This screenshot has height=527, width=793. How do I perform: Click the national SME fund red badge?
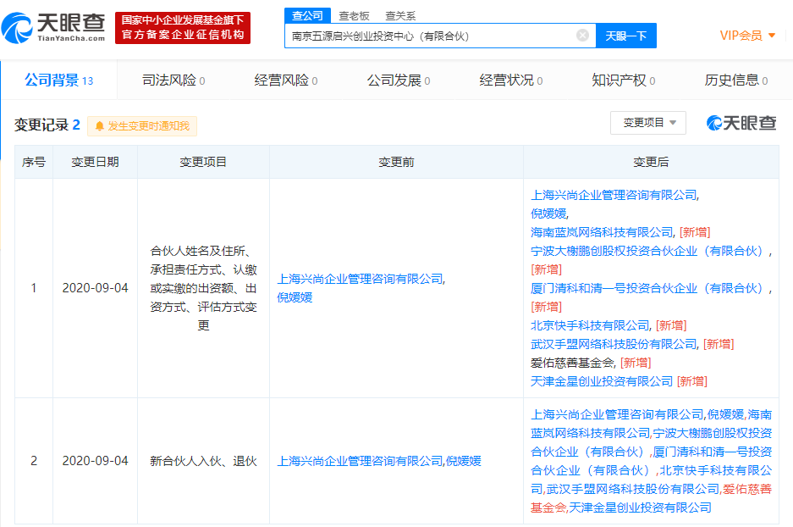(x=184, y=26)
